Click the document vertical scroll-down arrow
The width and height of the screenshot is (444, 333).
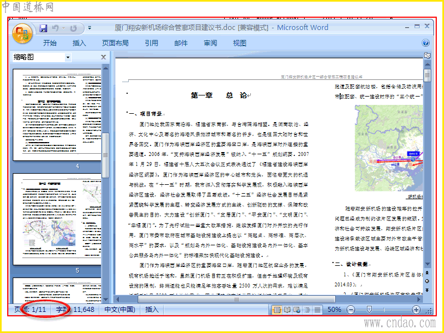click(427, 264)
